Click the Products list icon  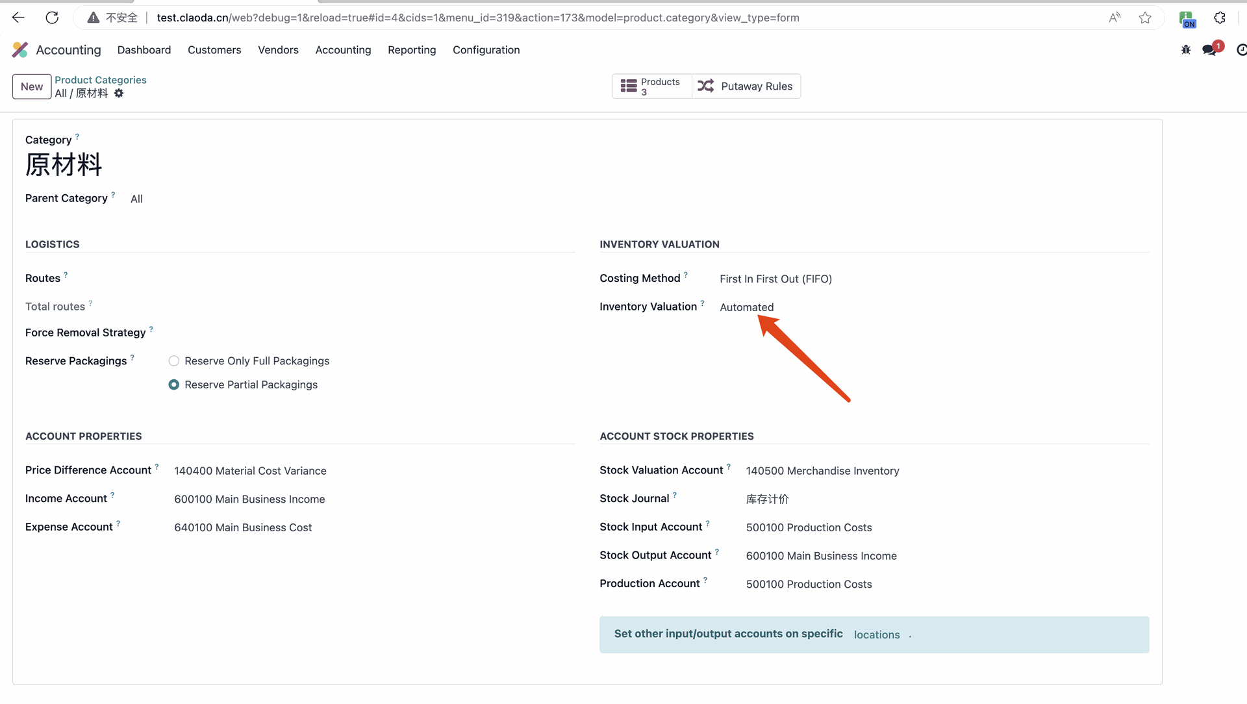tap(629, 86)
